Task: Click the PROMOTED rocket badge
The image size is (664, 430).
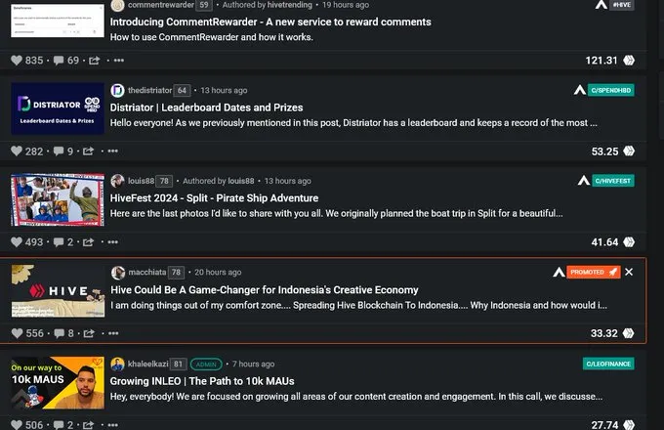Action: point(594,272)
